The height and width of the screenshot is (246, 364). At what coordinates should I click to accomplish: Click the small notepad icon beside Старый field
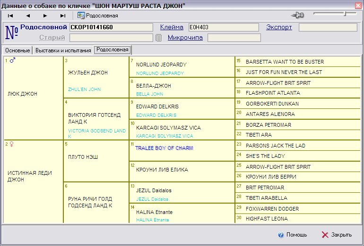tap(159, 38)
